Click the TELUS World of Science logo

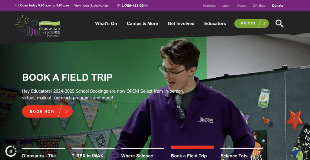(x=38, y=26)
